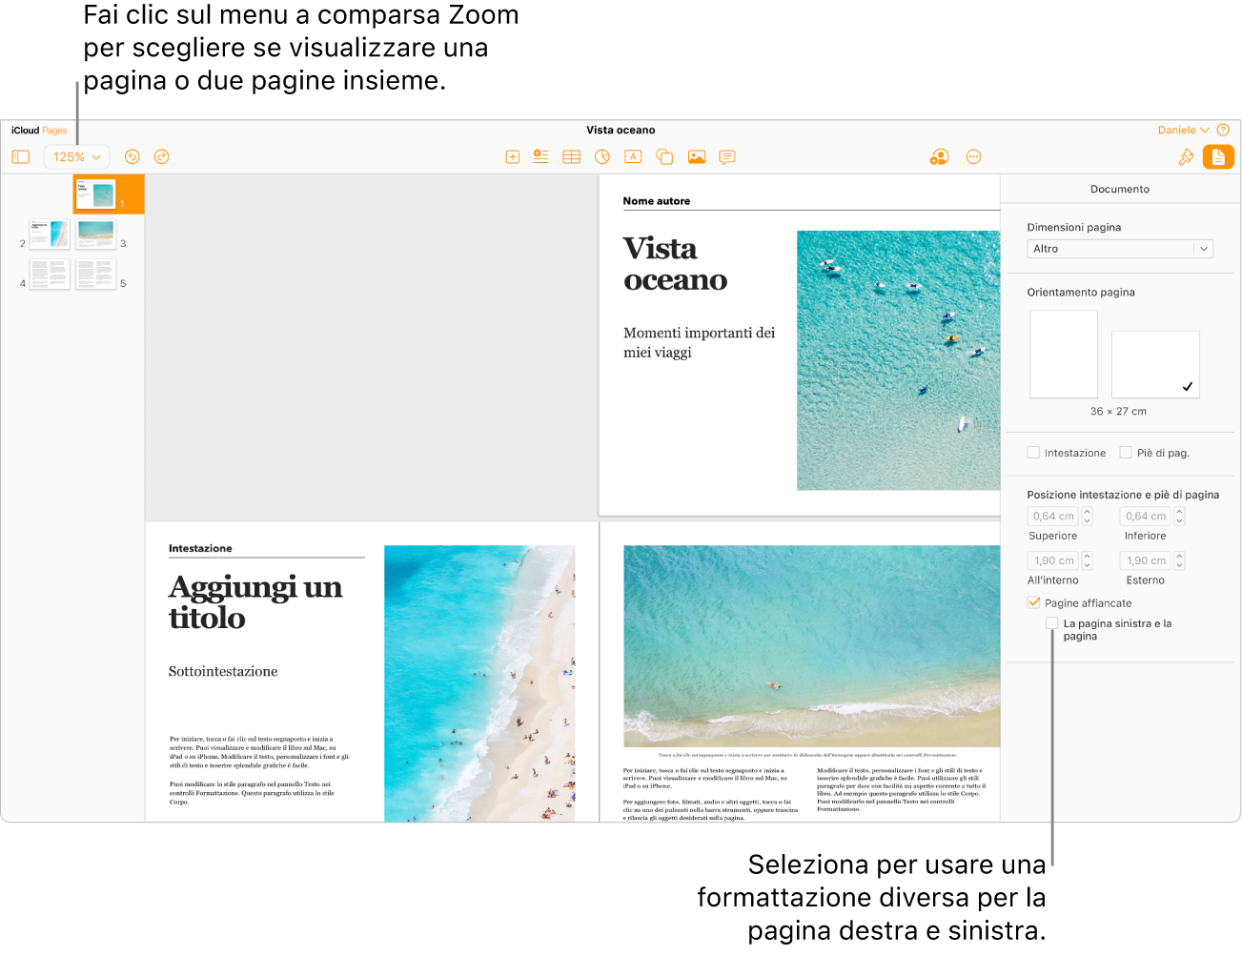This screenshot has height=956, width=1242.
Task: Toggle the Document sidebar button
Action: click(1218, 157)
